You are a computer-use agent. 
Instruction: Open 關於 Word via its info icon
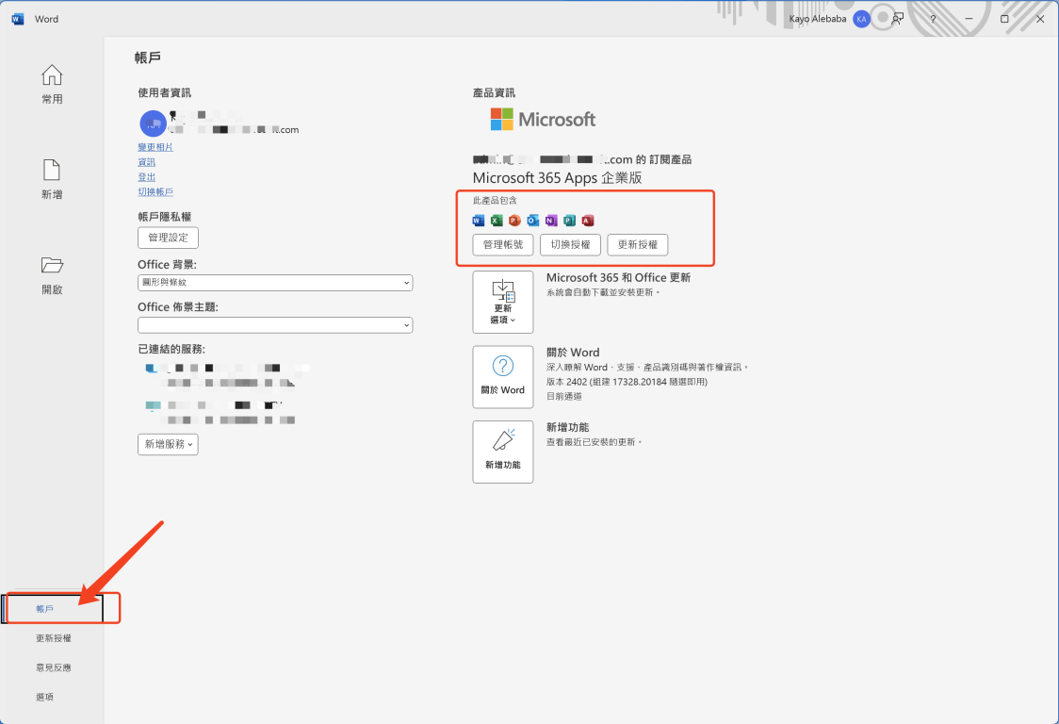point(503,377)
